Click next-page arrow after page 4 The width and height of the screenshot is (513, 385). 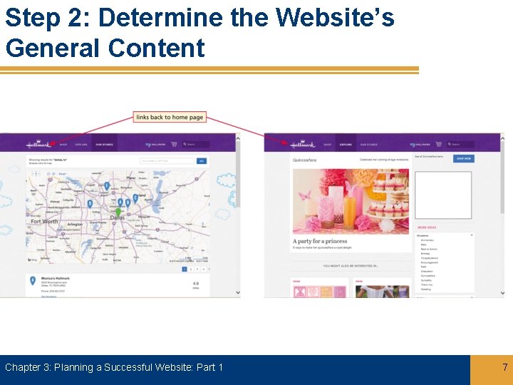coord(209,269)
